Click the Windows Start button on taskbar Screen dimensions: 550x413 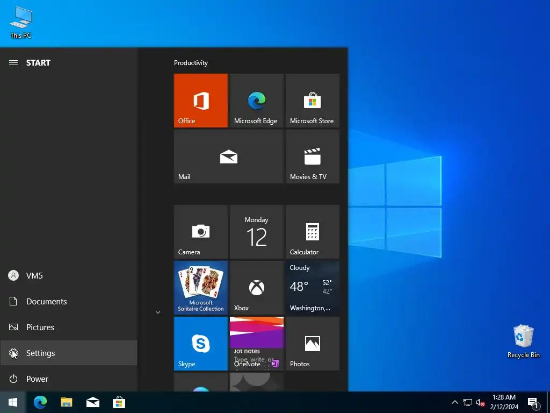pyautogui.click(x=13, y=402)
